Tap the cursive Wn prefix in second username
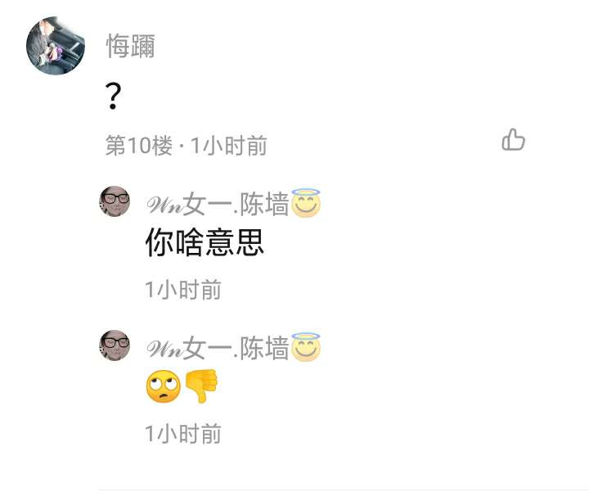The image size is (589, 501). (x=164, y=350)
